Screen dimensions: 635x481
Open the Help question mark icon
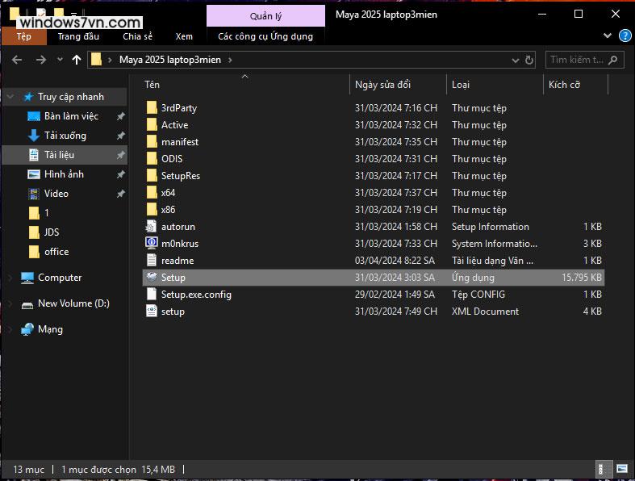[625, 36]
